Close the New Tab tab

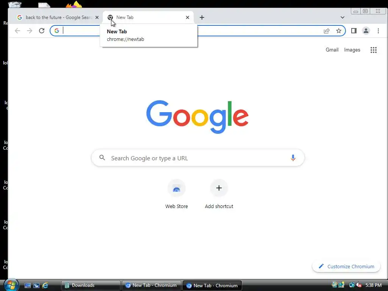(x=188, y=17)
